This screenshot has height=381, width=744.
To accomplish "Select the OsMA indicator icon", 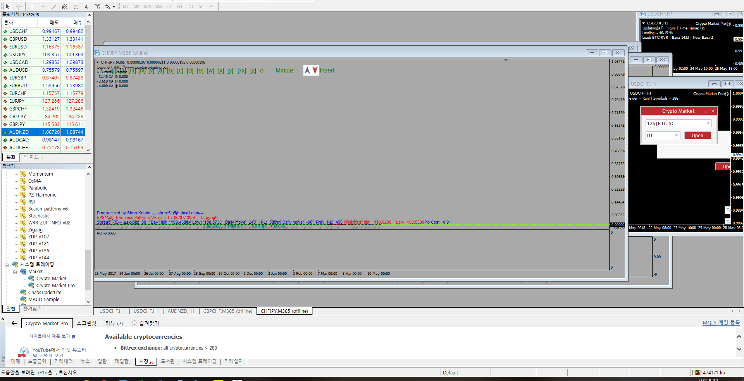I will point(23,181).
